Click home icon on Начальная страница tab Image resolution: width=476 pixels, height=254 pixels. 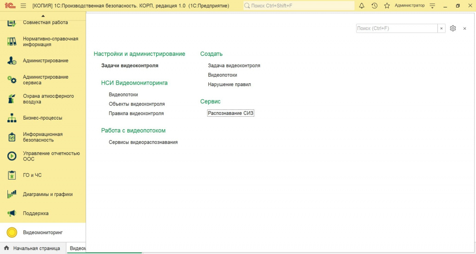point(7,248)
